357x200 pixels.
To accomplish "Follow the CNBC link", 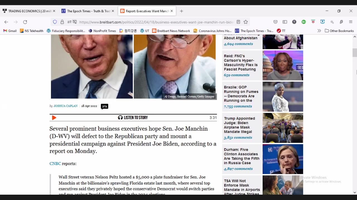I will coord(55,164).
